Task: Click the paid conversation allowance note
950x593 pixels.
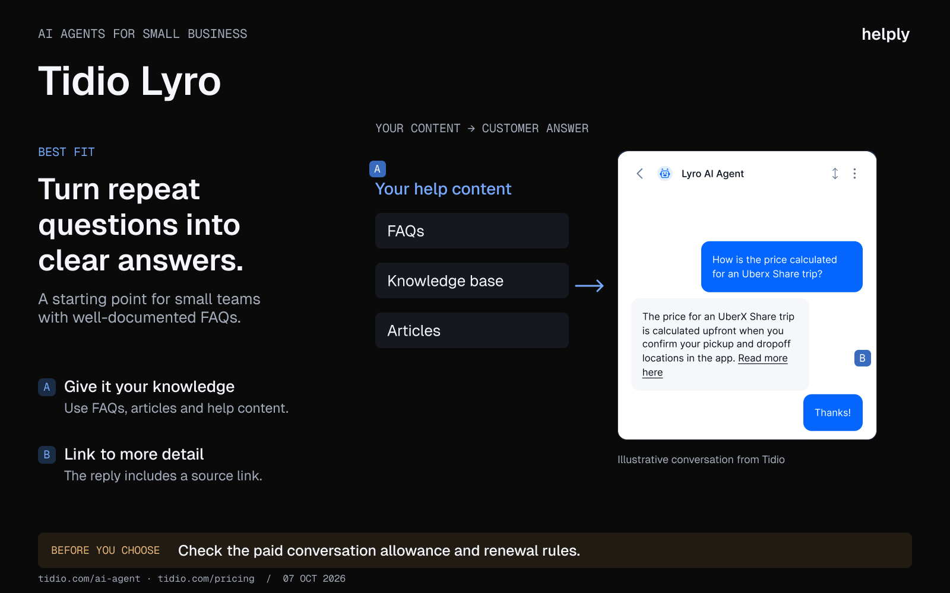Action: 379,551
